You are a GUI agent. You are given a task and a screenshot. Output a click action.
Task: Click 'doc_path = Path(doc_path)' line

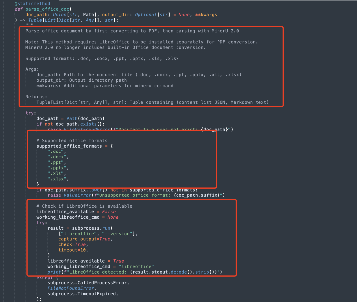70,118
